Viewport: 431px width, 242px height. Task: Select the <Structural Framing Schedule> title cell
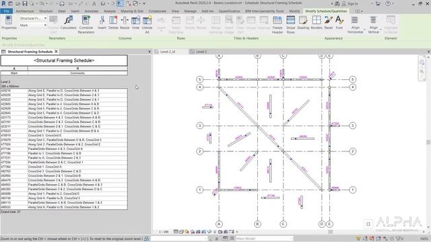(x=64, y=61)
